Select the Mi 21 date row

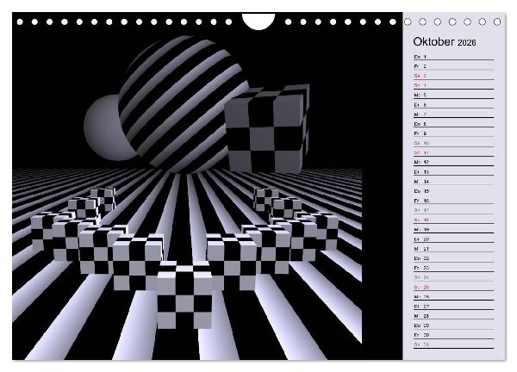[x=454, y=249]
